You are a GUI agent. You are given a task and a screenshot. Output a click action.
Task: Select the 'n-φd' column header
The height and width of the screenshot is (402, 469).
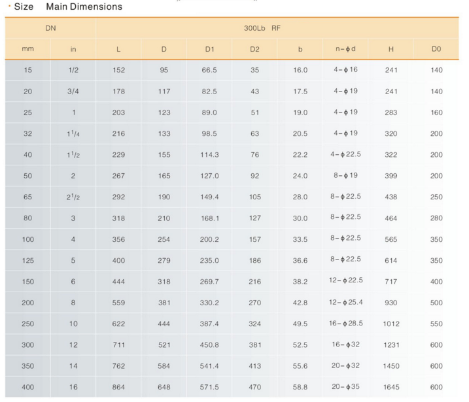point(345,49)
